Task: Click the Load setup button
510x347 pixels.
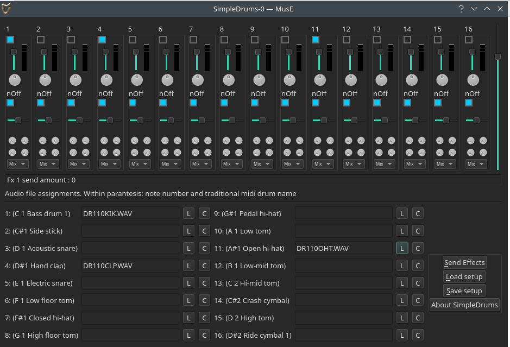Action: point(463,276)
